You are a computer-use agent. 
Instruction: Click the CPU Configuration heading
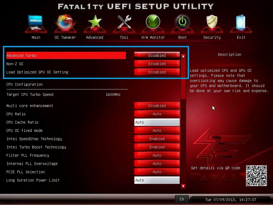(25, 84)
